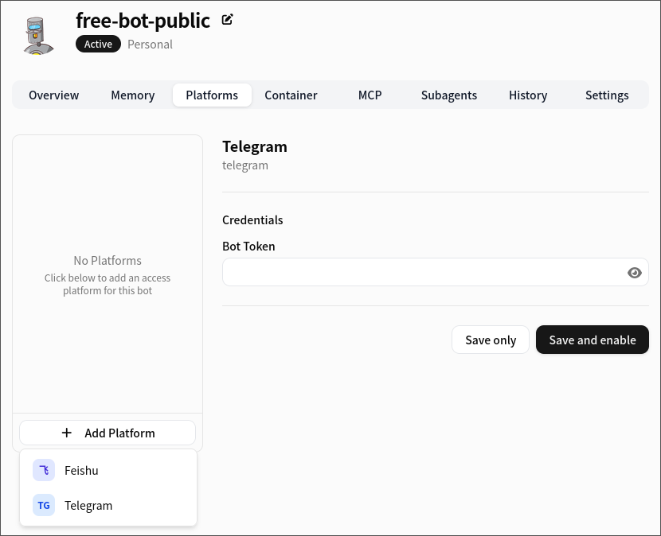Open the Add Platform dropdown
This screenshot has height=536, width=661.
coord(108,433)
